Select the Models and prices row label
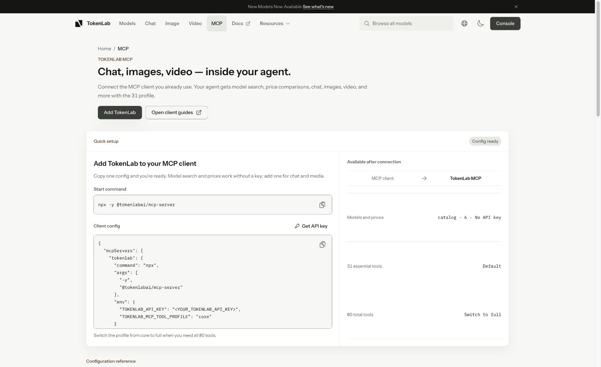Screen dimensions: 601x367 click(x=365, y=217)
